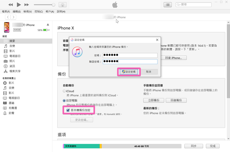Click the 回復 iPhone... button
The width and height of the screenshot is (230, 152).
(x=173, y=58)
